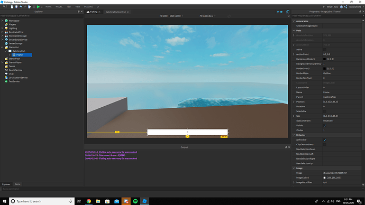The width and height of the screenshot is (365, 205).
Task: Expand the Size property
Action: (x=294, y=116)
